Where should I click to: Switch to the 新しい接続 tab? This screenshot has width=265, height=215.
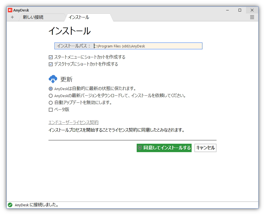[34, 17]
